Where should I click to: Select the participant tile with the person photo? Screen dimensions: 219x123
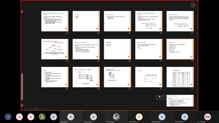[116, 117]
